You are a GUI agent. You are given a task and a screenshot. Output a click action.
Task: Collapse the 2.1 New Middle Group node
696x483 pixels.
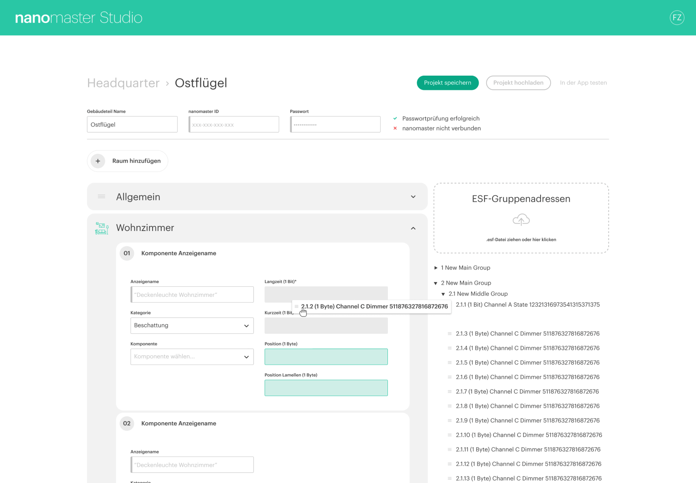pyautogui.click(x=443, y=294)
